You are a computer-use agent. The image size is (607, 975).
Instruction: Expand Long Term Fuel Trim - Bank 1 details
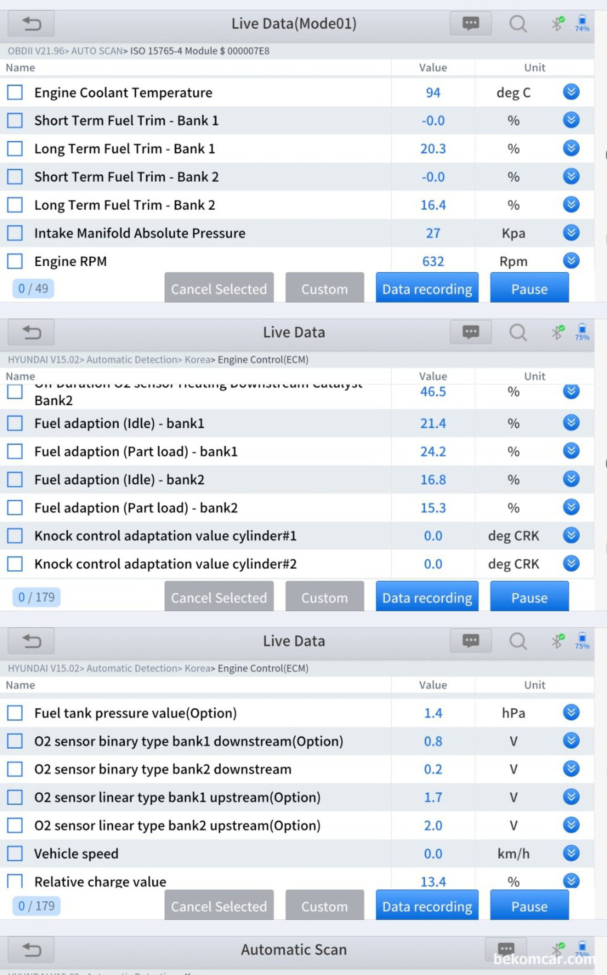click(571, 148)
